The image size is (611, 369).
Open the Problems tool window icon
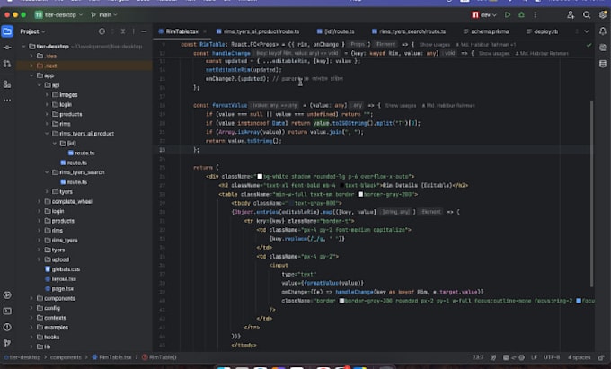pos(7,327)
